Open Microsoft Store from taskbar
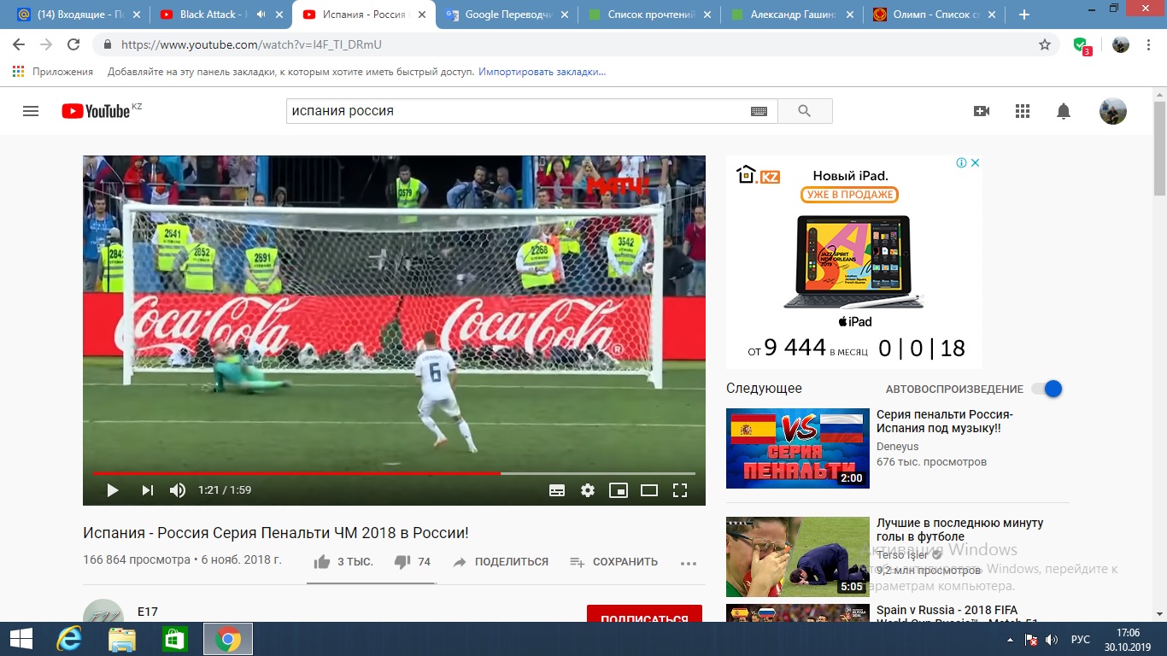Image resolution: width=1167 pixels, height=656 pixels. (174, 639)
